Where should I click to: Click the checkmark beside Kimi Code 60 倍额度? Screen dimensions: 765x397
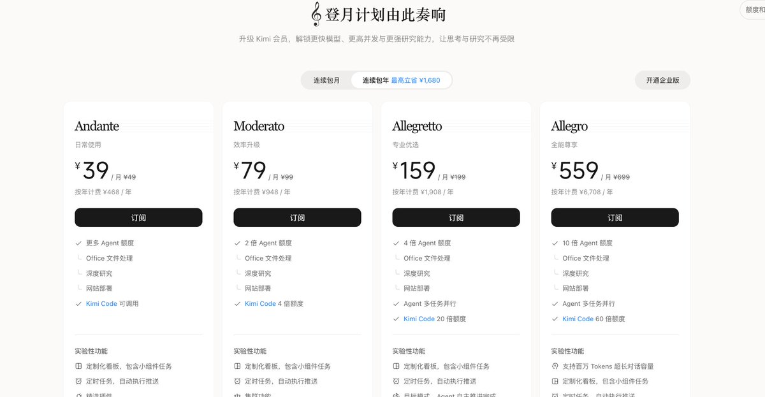pyautogui.click(x=555, y=319)
